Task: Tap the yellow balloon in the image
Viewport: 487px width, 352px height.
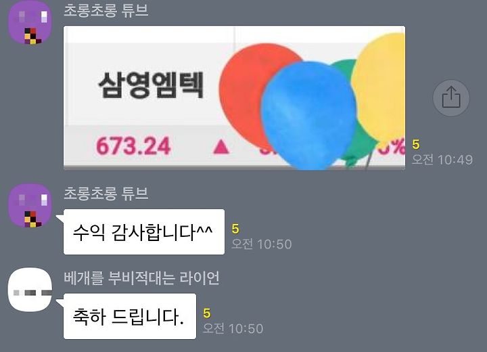Action: click(x=380, y=87)
